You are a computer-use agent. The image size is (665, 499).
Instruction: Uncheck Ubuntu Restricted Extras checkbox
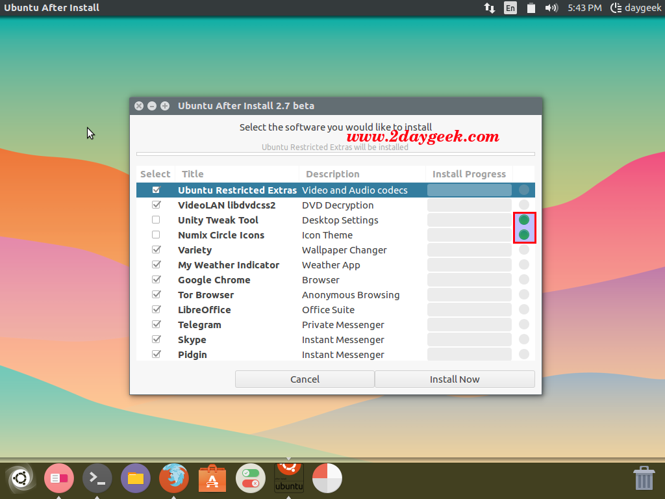click(x=156, y=190)
